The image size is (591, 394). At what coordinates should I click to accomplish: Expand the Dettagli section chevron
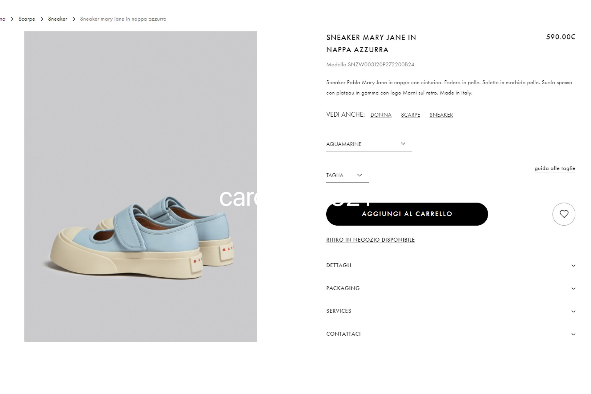[x=573, y=266]
